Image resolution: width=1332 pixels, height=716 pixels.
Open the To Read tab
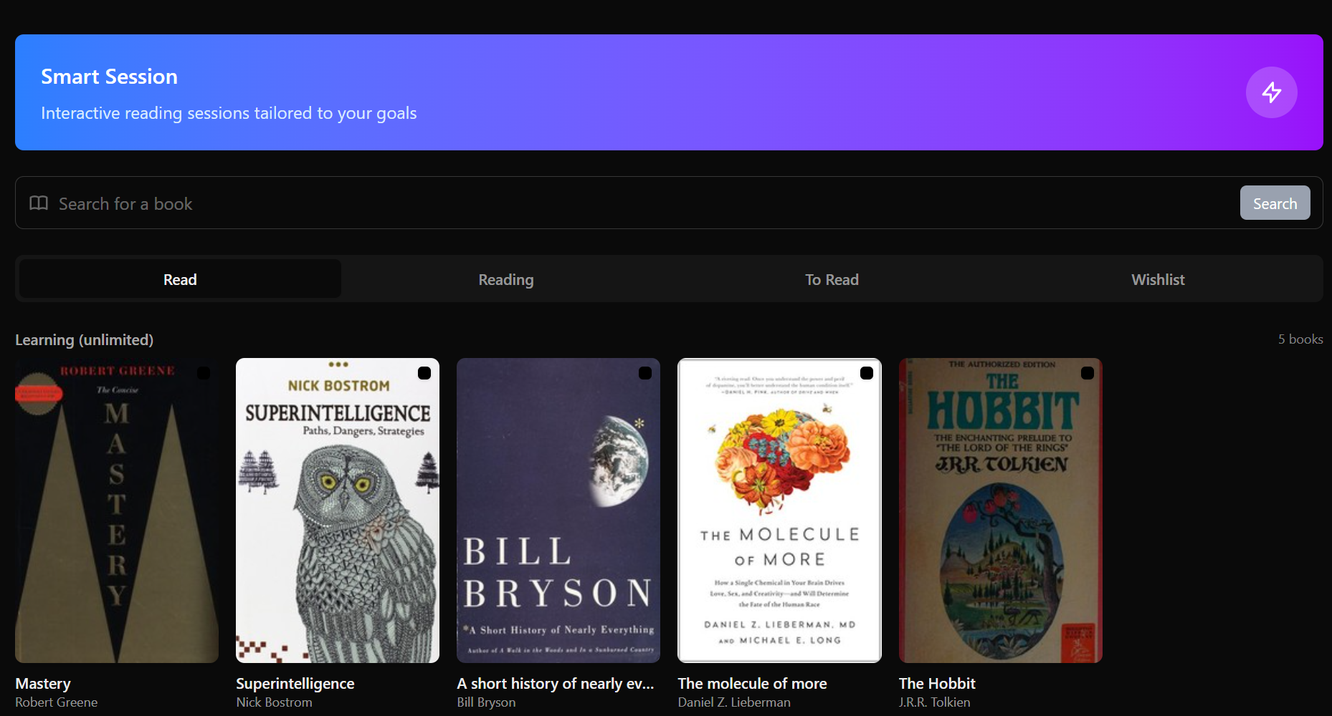point(832,279)
